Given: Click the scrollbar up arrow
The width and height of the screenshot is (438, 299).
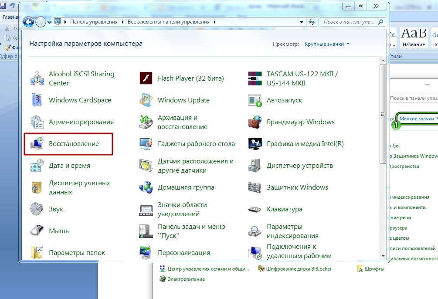Looking at the screenshot, I should pyautogui.click(x=383, y=61).
